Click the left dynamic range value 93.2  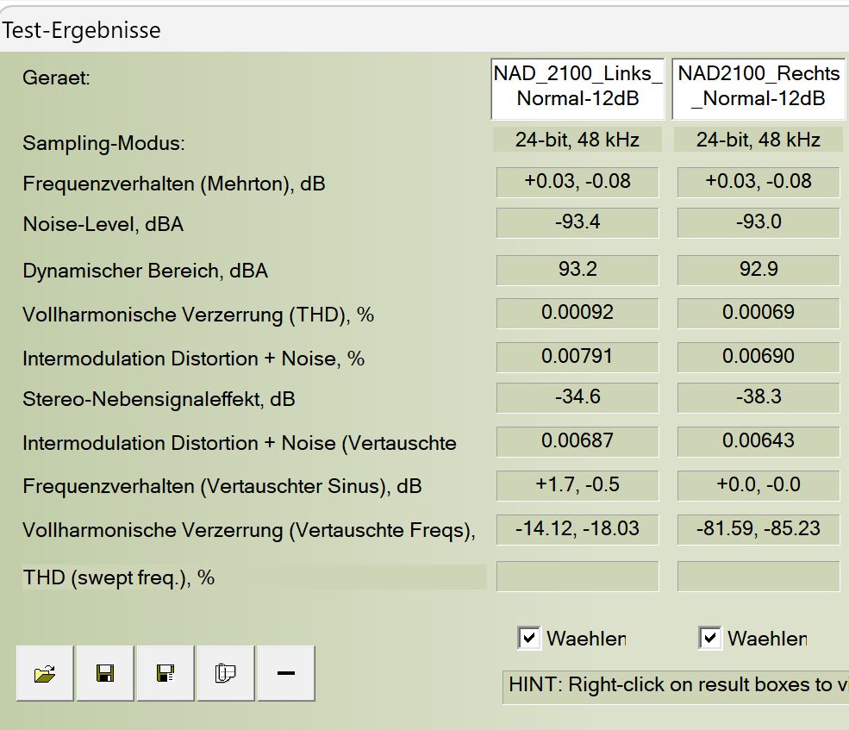[x=577, y=270]
